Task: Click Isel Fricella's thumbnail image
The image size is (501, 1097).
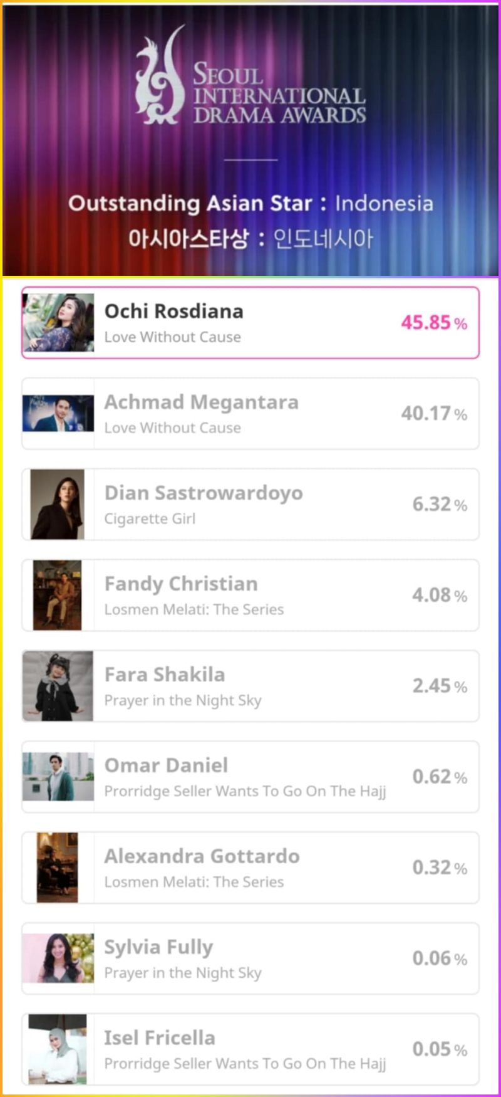Action: (x=58, y=1049)
